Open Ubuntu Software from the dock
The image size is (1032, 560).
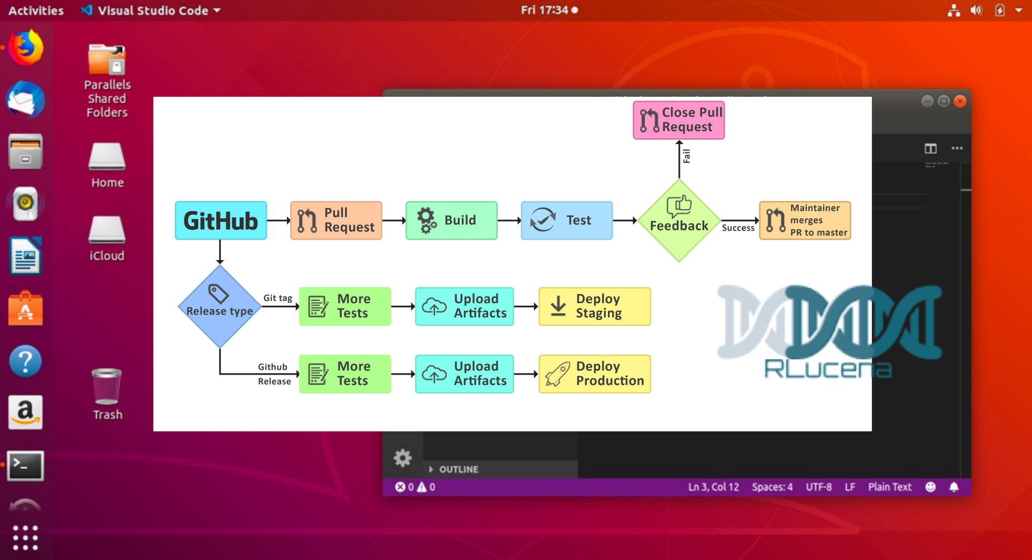click(25, 308)
